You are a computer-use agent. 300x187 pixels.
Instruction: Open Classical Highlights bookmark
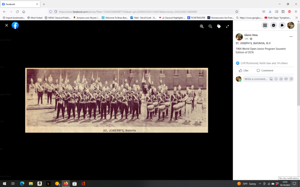click(172, 18)
